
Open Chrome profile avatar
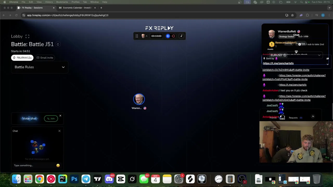[323, 15]
